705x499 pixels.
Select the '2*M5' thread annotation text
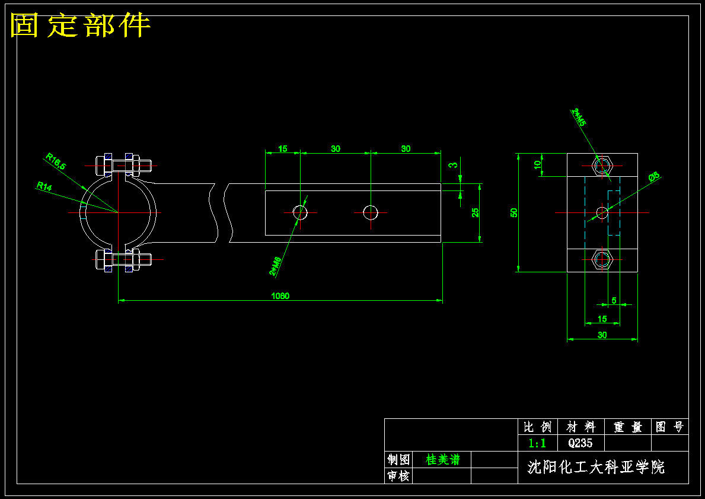(x=579, y=117)
